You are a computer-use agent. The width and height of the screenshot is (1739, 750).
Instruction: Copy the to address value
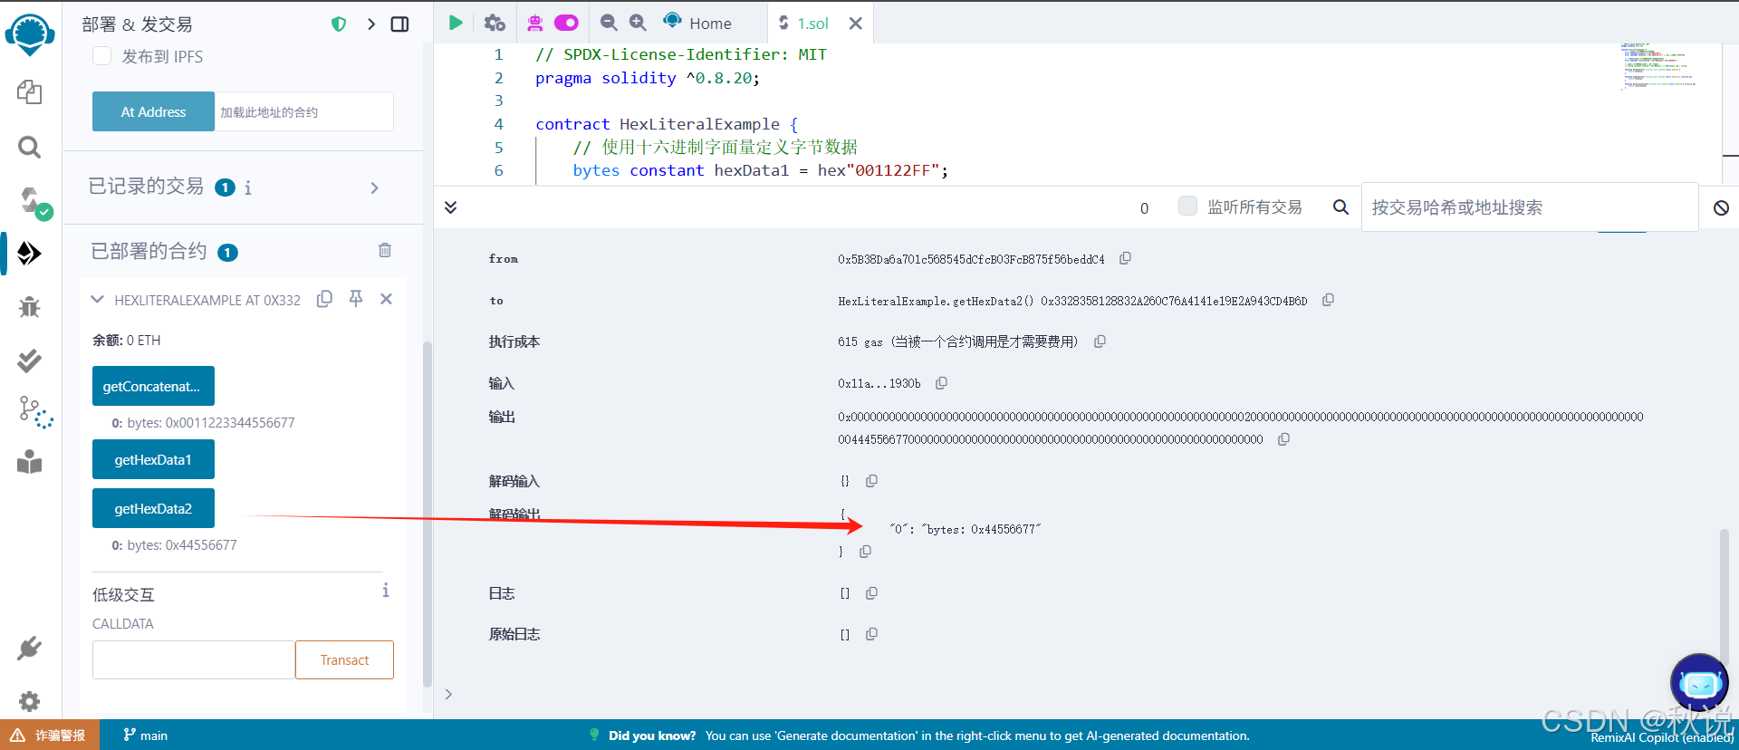(1328, 300)
